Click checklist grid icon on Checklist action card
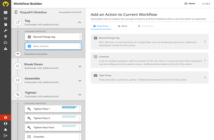 click(x=95, y=57)
